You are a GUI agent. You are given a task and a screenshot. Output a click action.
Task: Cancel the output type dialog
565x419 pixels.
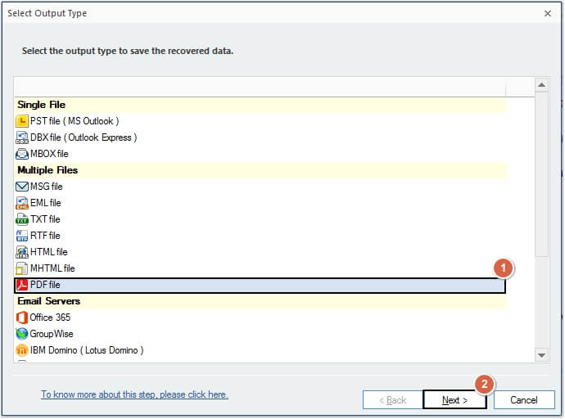point(524,400)
